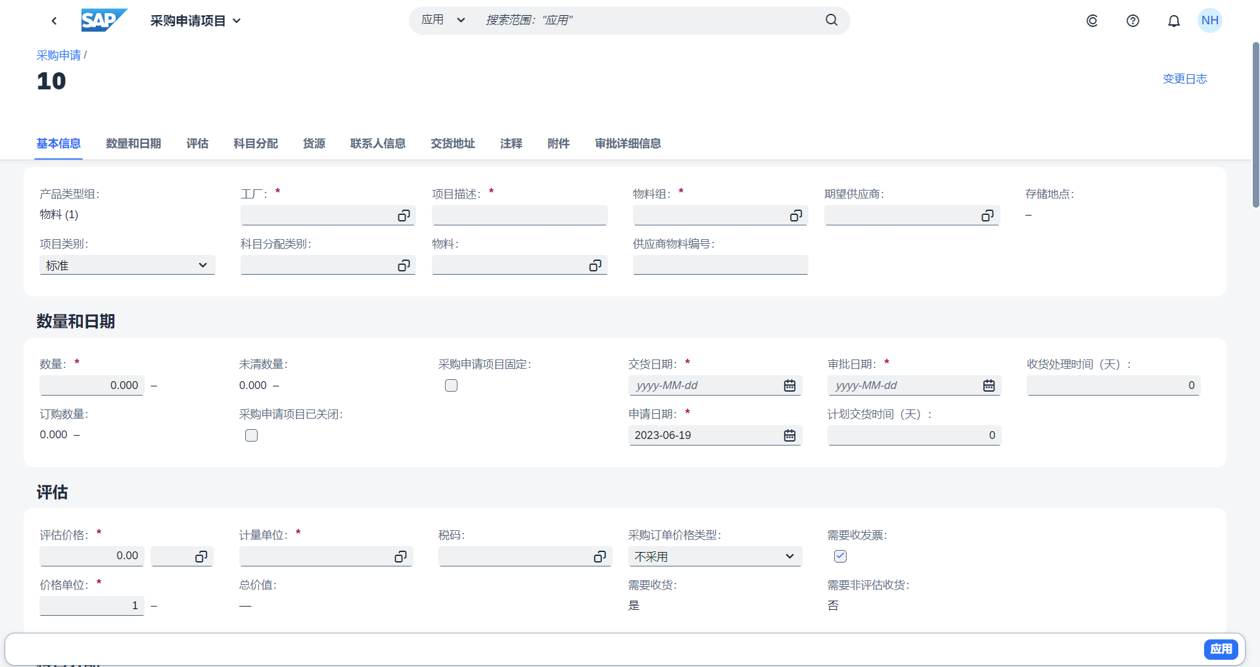Open value help for 期望供应商 field

(987, 215)
